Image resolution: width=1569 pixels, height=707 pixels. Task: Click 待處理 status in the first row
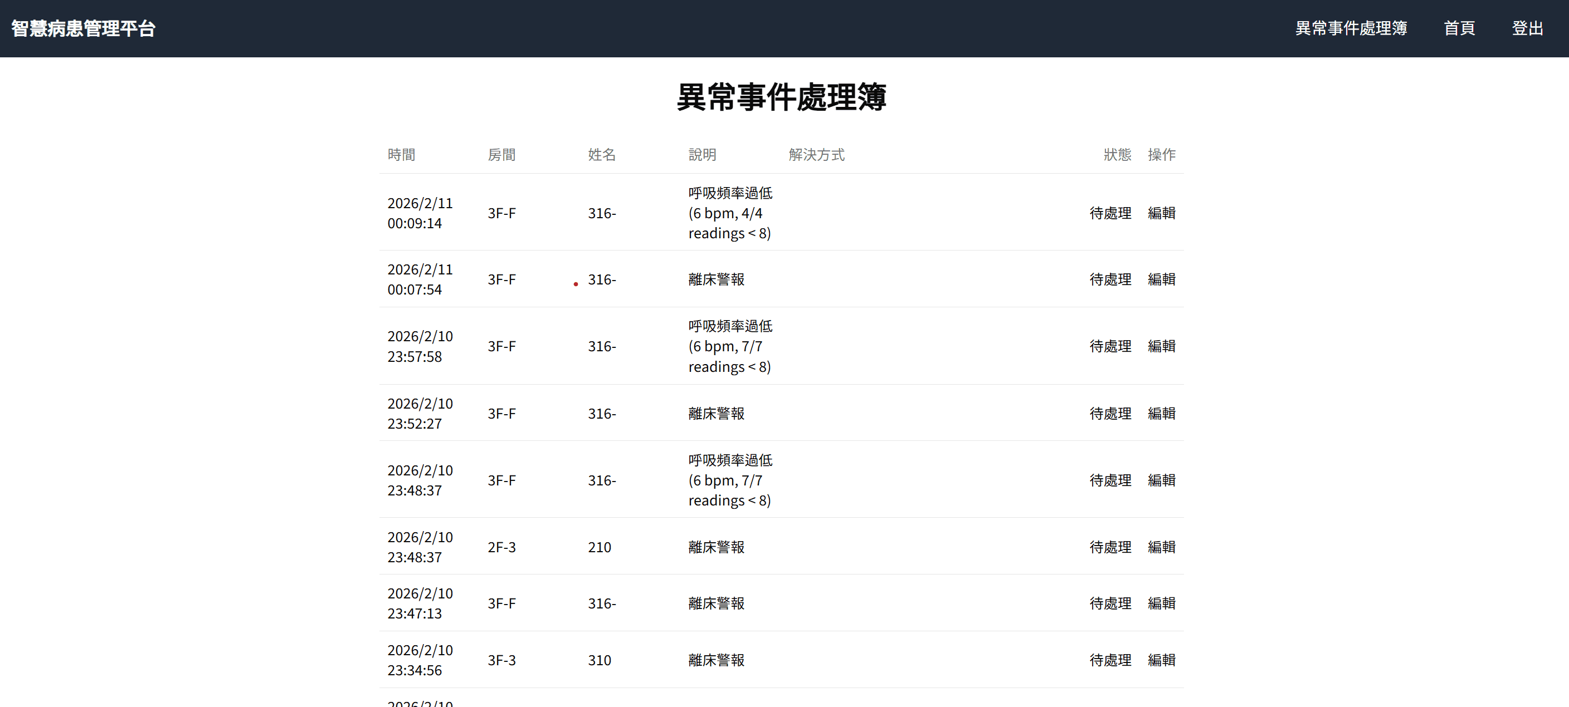1110,213
